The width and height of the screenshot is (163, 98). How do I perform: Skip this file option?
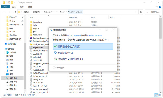click(x=63, y=53)
